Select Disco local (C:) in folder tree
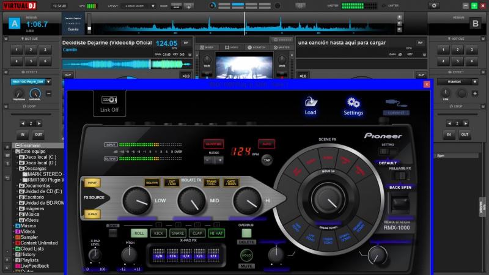This screenshot has width=489, height=275. click(40, 156)
